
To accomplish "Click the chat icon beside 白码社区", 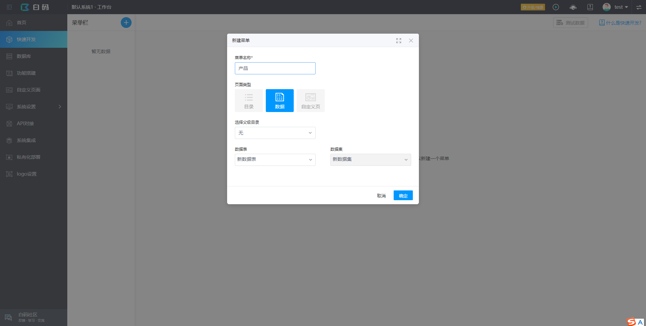I will (x=8, y=317).
